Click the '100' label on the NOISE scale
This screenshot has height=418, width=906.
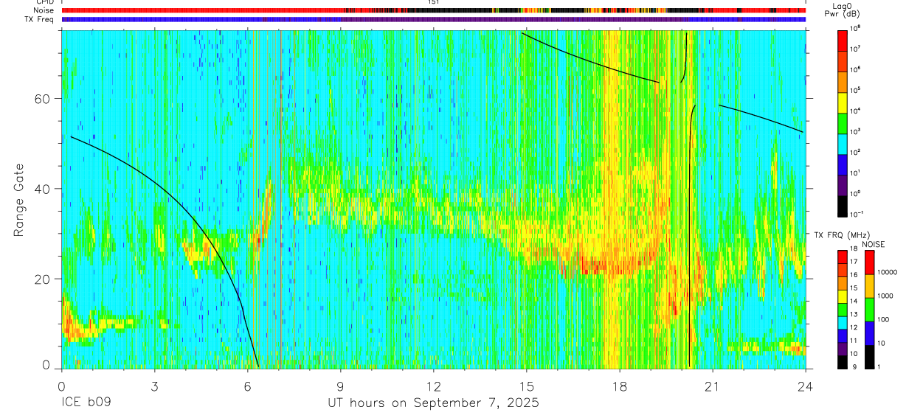pyautogui.click(x=884, y=319)
